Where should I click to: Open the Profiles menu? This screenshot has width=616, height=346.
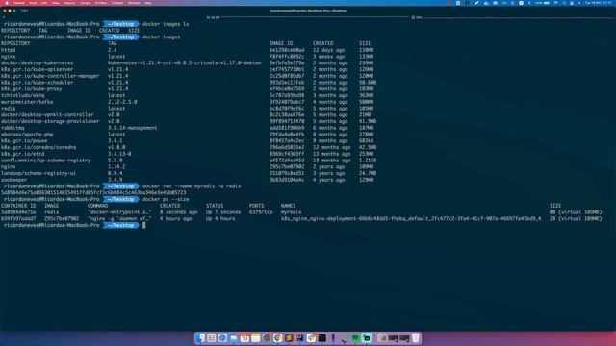(101, 3)
